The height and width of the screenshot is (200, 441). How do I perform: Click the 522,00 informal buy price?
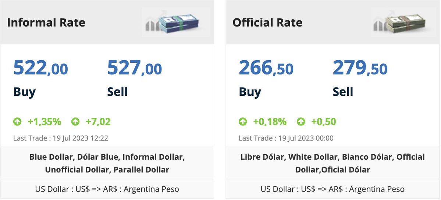coord(41,68)
